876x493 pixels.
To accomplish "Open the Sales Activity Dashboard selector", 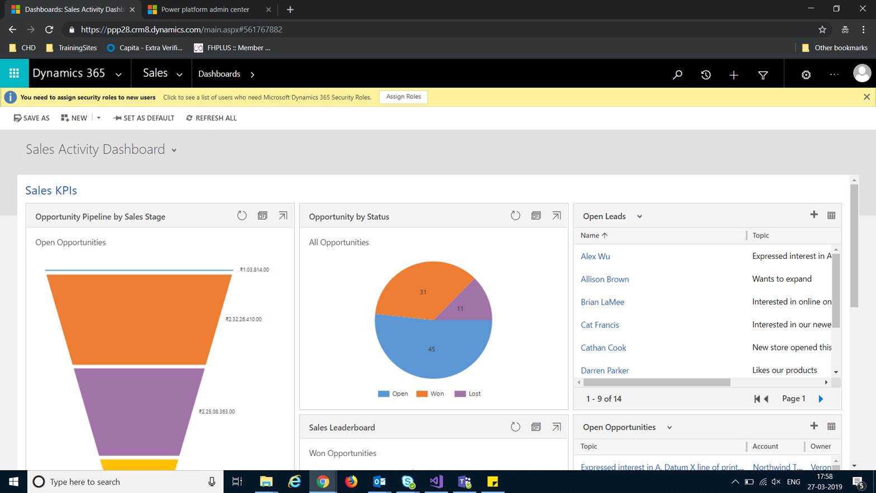I will click(x=173, y=150).
